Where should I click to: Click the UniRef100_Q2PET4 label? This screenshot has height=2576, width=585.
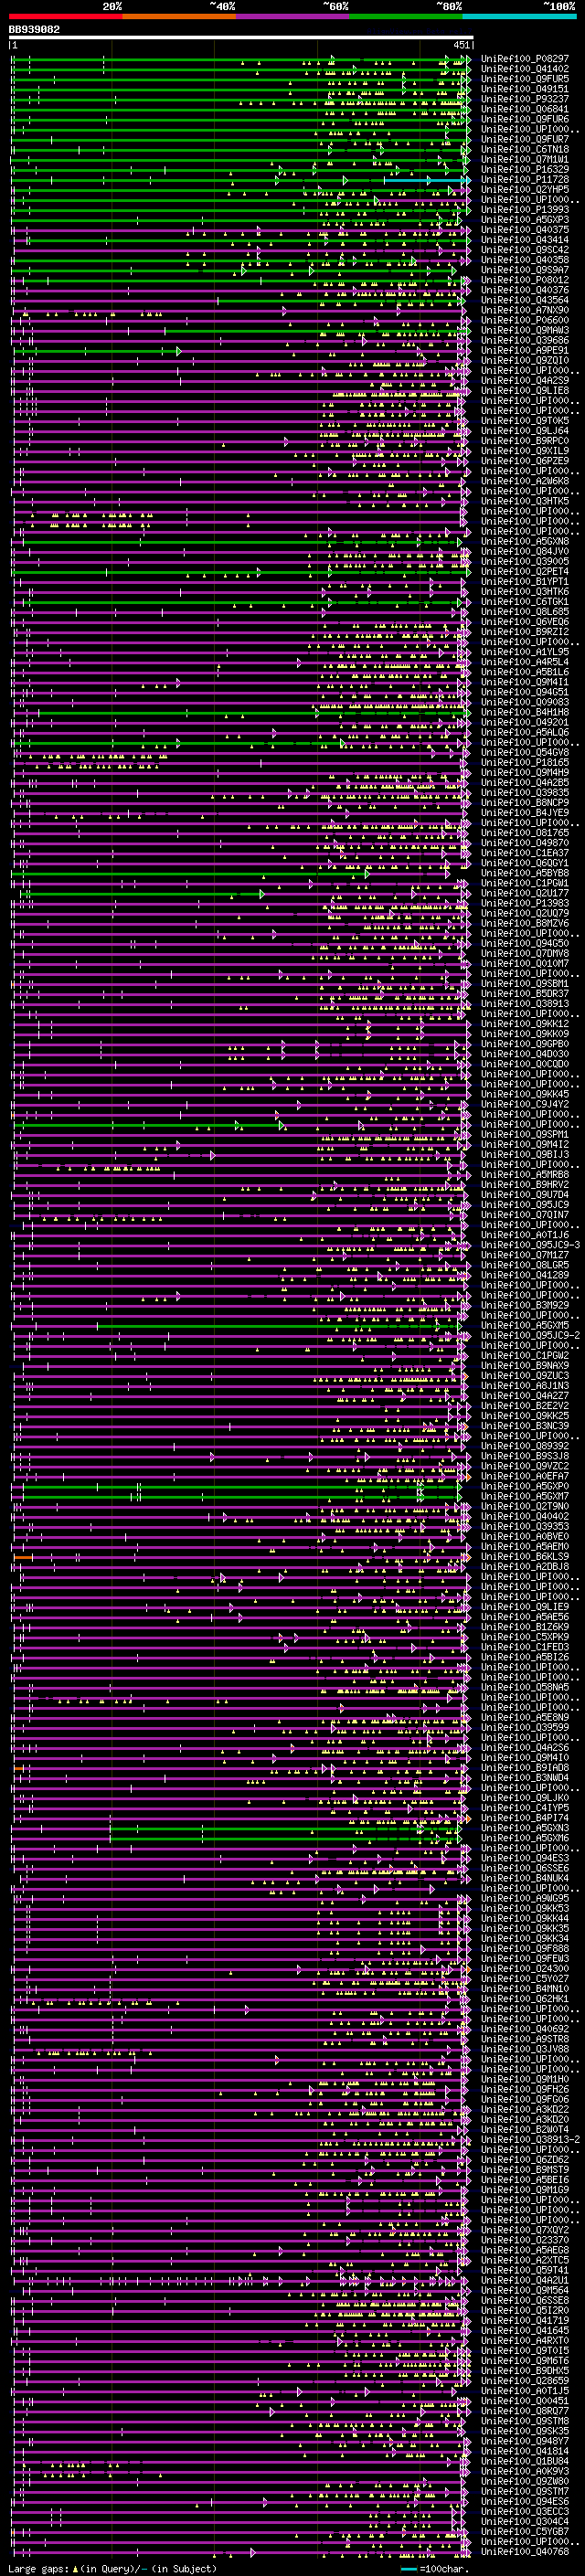tap(525, 571)
